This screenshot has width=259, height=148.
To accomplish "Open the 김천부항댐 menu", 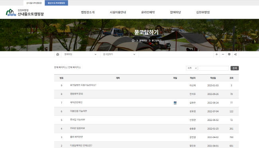I will (x=203, y=12).
